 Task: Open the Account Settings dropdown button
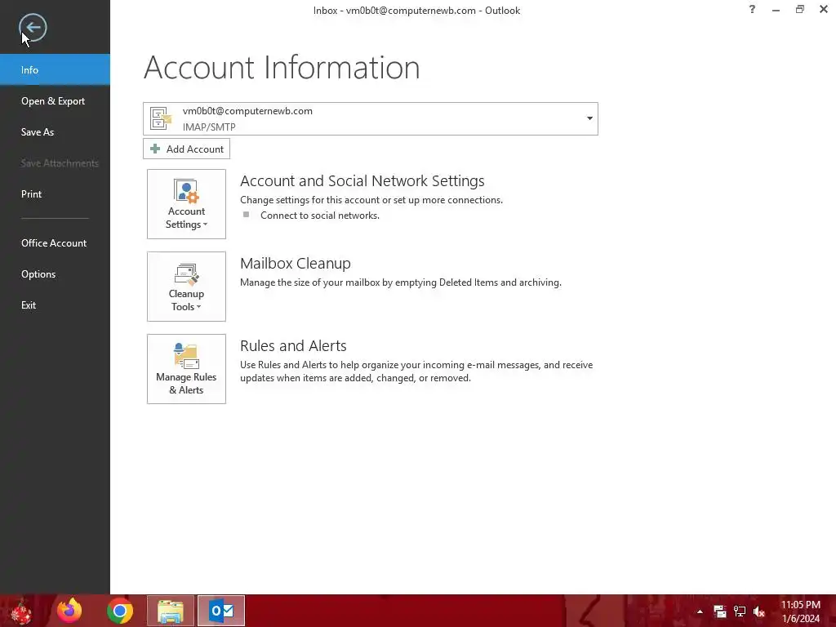tap(186, 204)
